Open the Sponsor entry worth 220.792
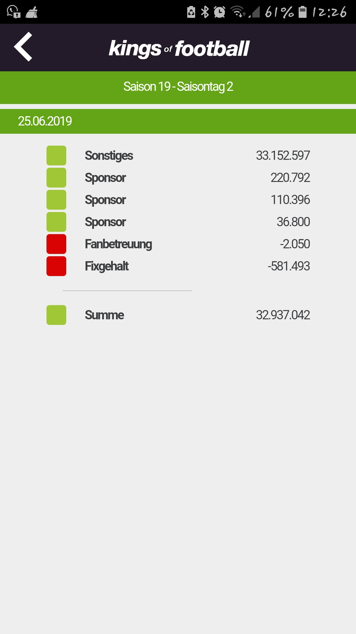Screen dimensions: 356x634 click(x=178, y=178)
